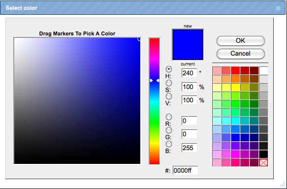Image resolution: width=287 pixels, height=189 pixels.
Task: Click the circular marker in gradient field
Action: 139,39
